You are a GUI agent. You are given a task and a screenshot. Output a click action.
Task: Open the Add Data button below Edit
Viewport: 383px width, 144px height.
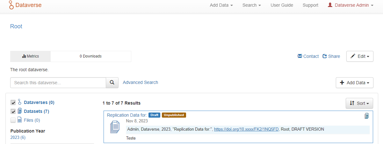(x=354, y=83)
